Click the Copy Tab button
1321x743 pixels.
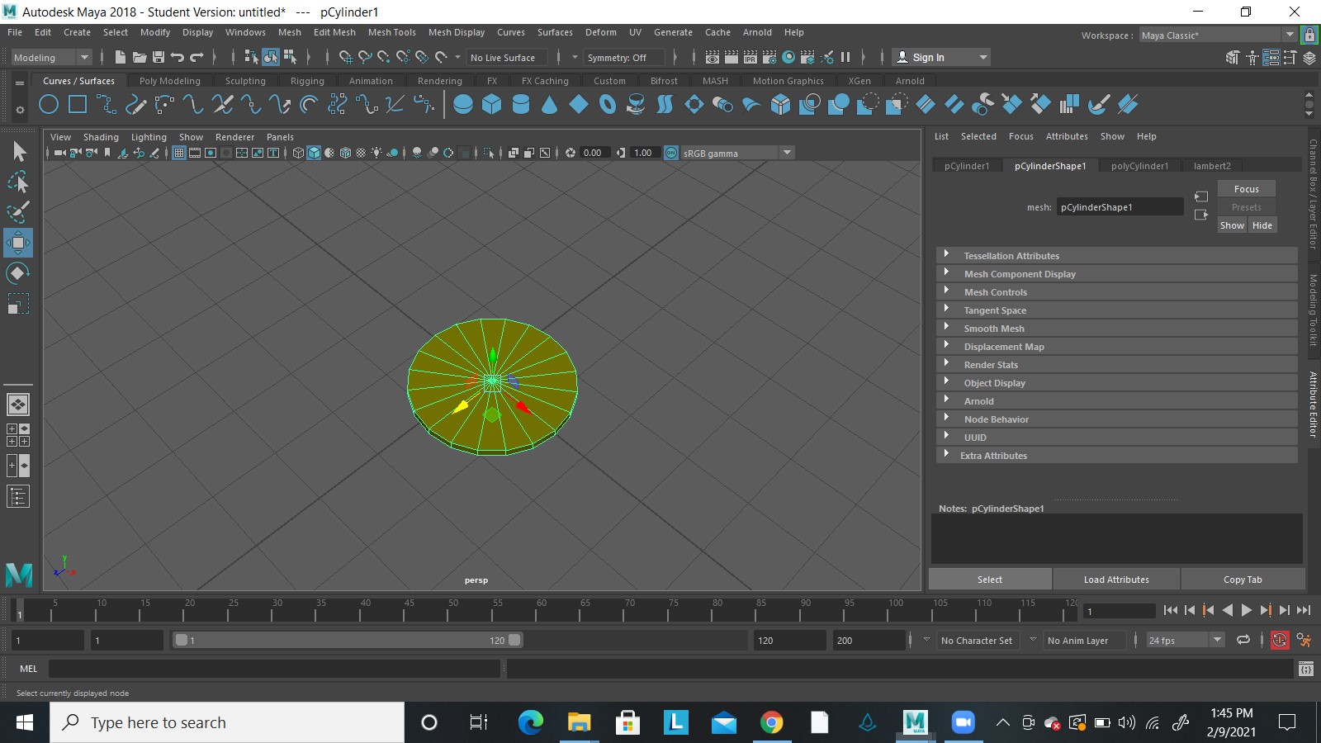[x=1243, y=580]
